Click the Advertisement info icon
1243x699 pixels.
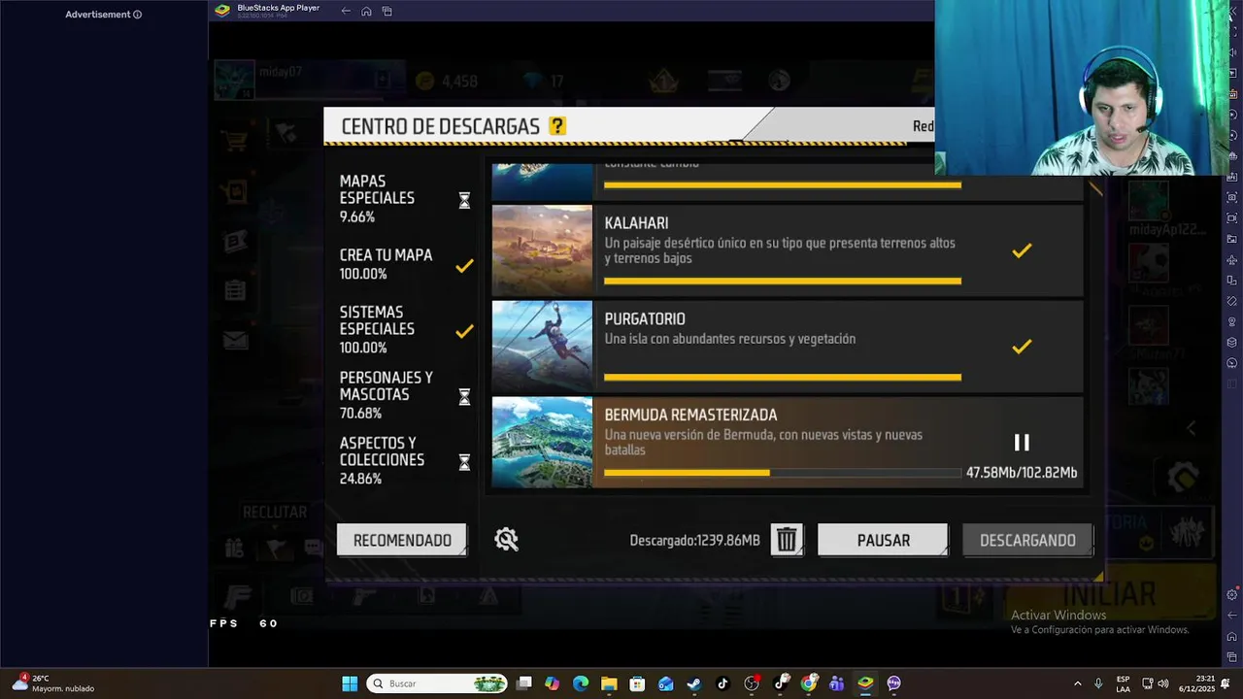137,15
